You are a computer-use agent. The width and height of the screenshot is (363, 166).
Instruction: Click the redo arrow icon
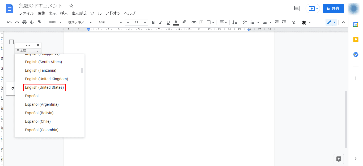(x=17, y=22)
